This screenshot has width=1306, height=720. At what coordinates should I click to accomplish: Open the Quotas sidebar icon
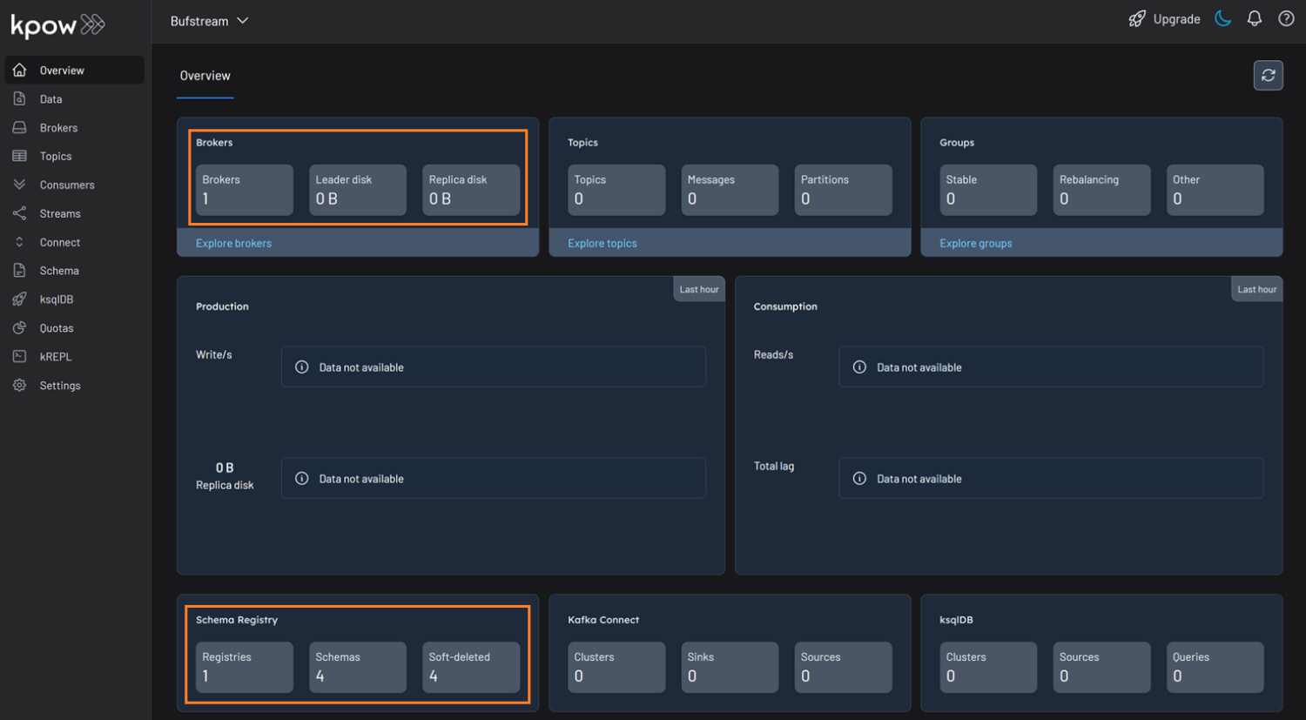point(19,327)
